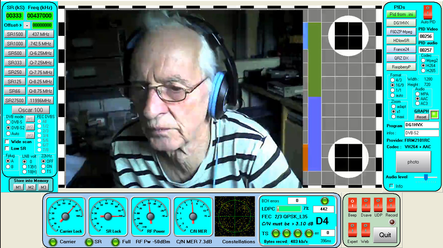Click the SR (kS) value field

point(15,16)
